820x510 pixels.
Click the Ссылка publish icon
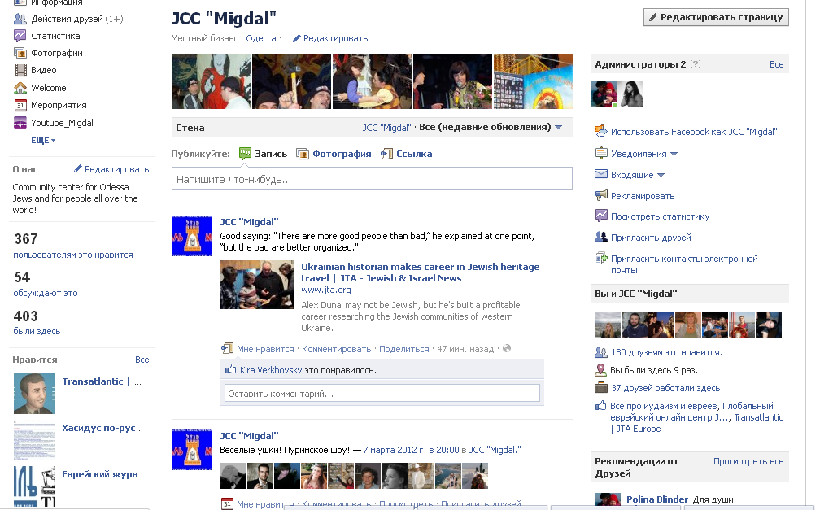pos(386,154)
